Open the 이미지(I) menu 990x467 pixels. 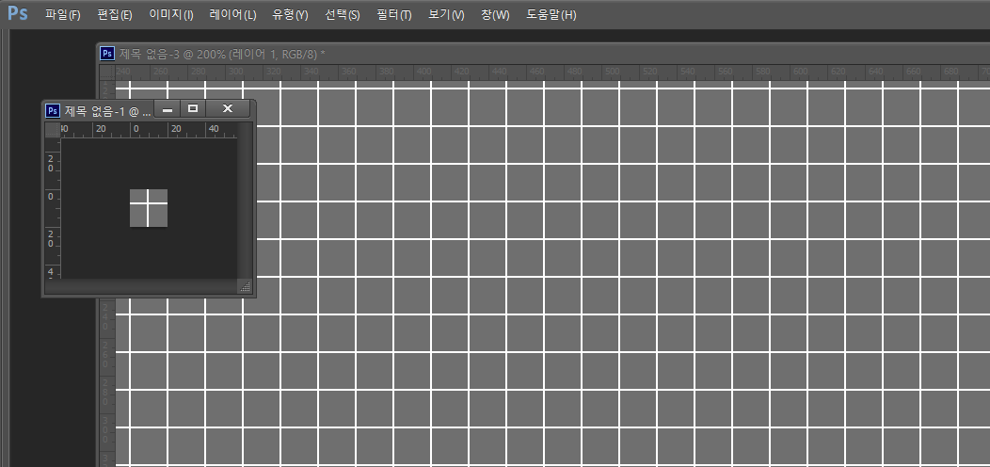click(171, 14)
